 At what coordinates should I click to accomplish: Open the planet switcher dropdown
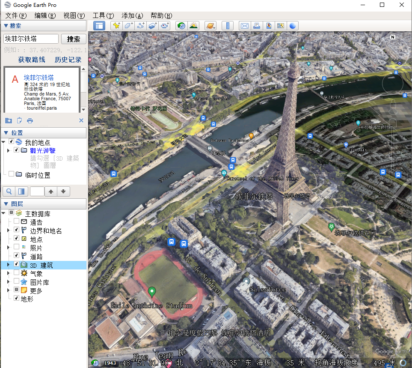click(210, 26)
